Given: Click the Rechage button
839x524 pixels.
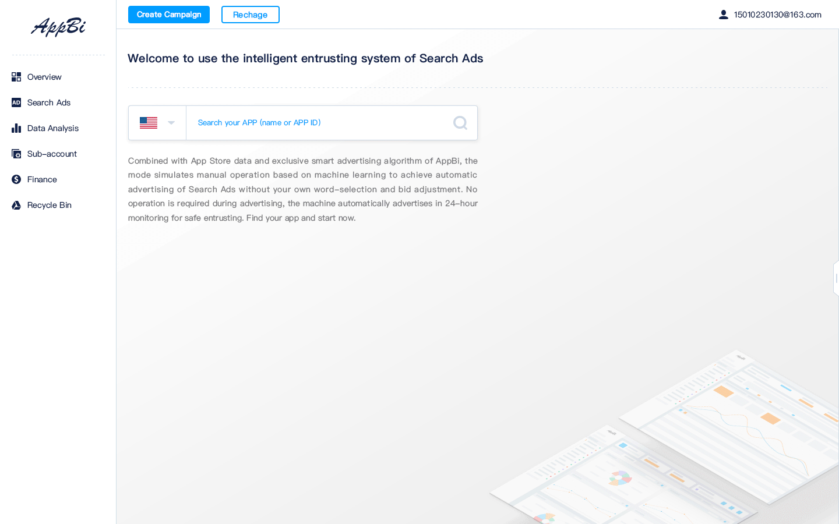Looking at the screenshot, I should tap(251, 15).
